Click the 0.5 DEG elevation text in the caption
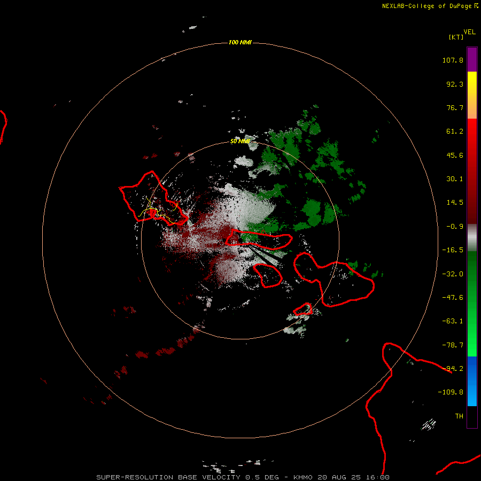481x481 pixels. [262, 477]
